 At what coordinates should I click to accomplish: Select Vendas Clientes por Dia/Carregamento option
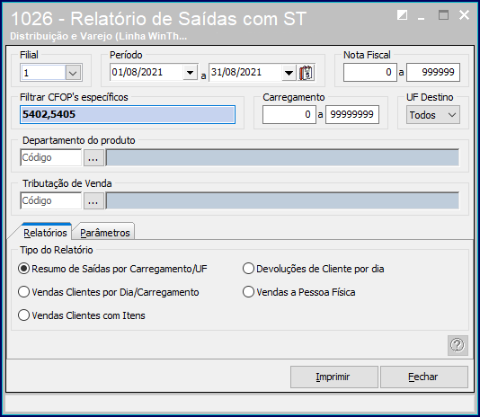pos(109,292)
